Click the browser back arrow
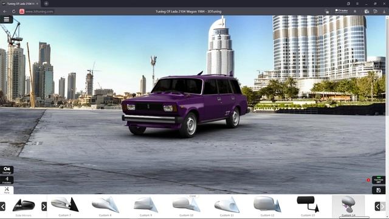The width and height of the screenshot is (389, 219). click(5, 12)
